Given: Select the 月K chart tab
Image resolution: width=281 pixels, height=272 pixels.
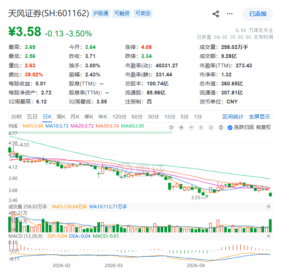Looking at the screenshot, I should [x=75, y=117].
